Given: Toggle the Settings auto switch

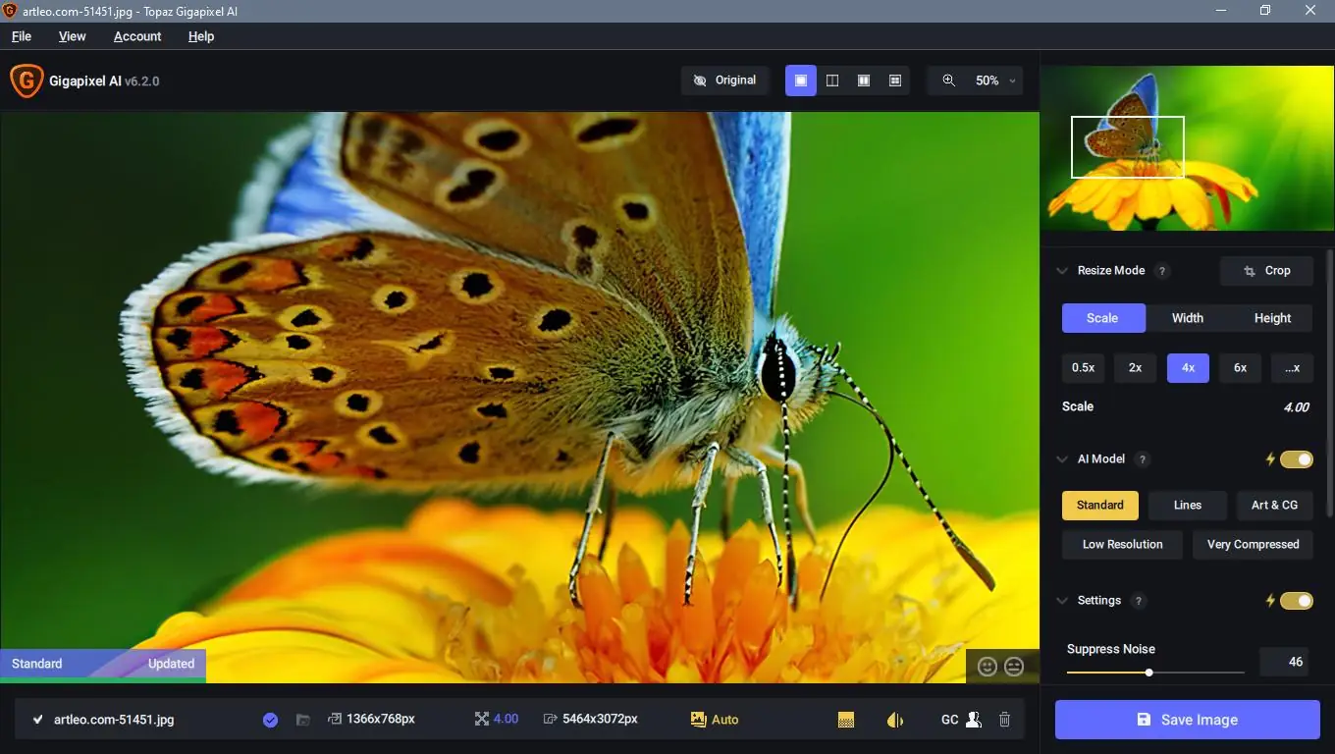Looking at the screenshot, I should [x=1298, y=600].
